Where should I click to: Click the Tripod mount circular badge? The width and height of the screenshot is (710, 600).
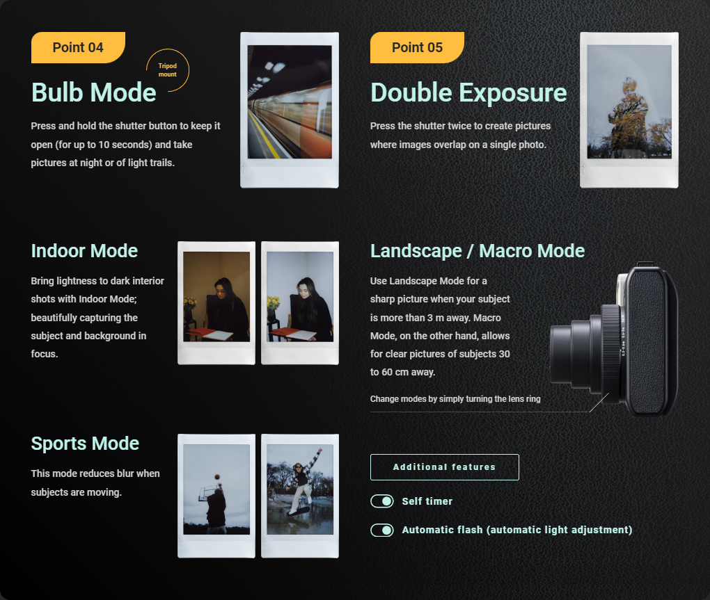(x=168, y=70)
